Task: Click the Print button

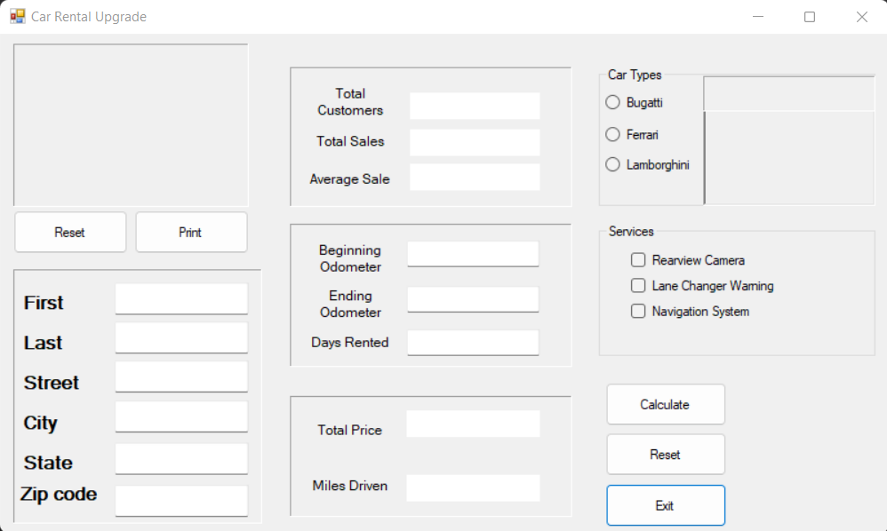Action: [191, 233]
